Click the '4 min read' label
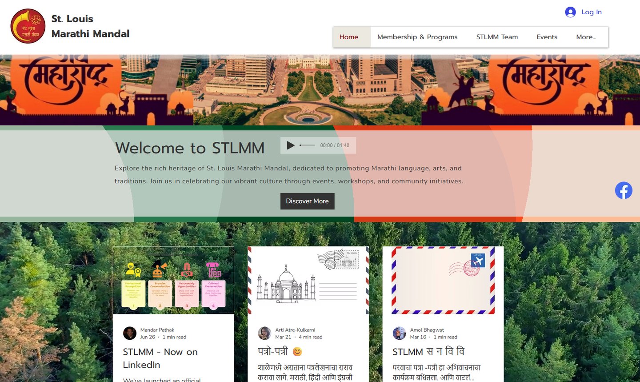The height and width of the screenshot is (382, 640). point(311,337)
